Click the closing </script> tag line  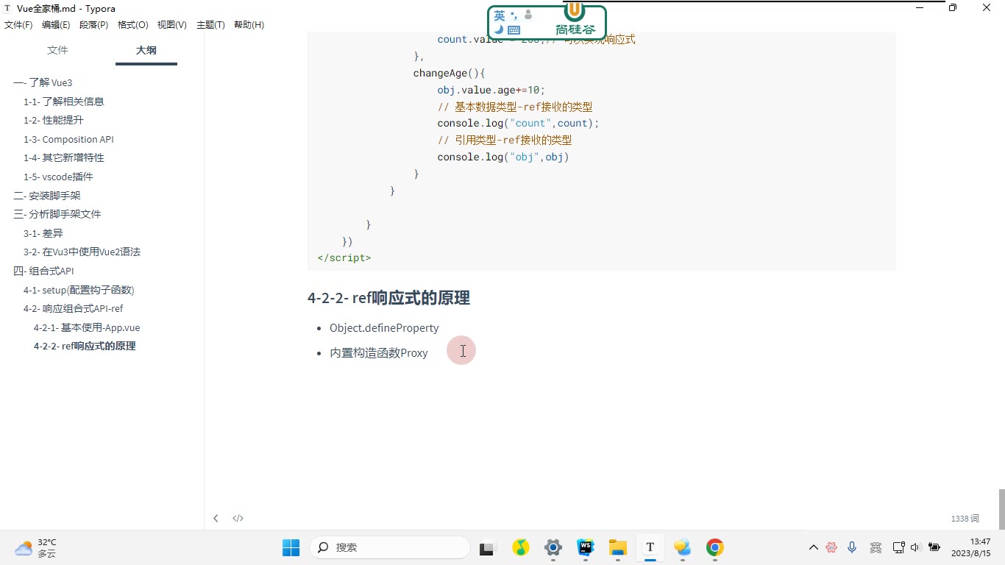[x=344, y=257]
